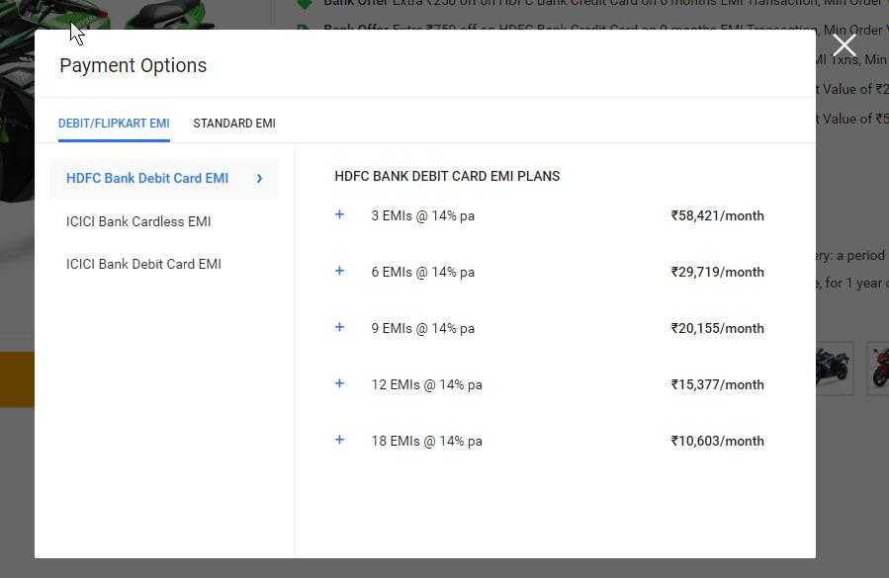Expand the 9 EMIs plan plus icon
The width and height of the screenshot is (889, 578).
click(x=339, y=327)
